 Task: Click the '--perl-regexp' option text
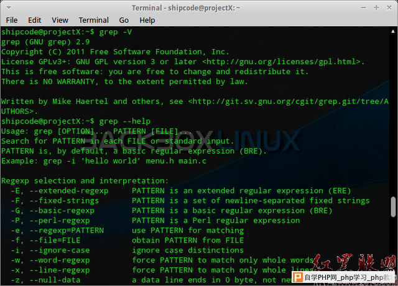coord(60,221)
